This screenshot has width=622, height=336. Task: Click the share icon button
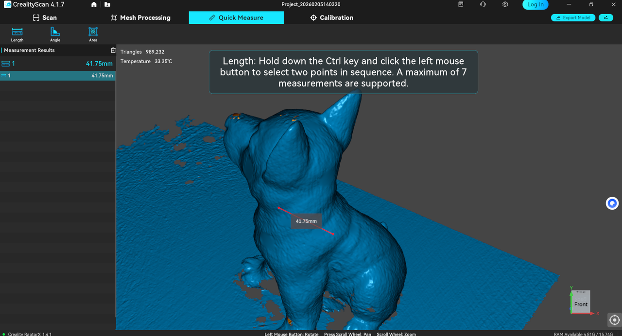coord(605,18)
